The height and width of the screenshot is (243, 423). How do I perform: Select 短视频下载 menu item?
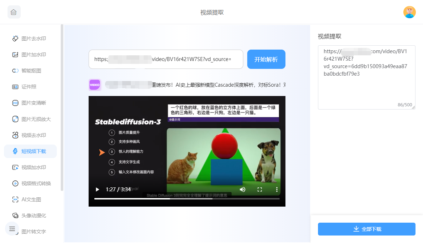(x=30, y=151)
